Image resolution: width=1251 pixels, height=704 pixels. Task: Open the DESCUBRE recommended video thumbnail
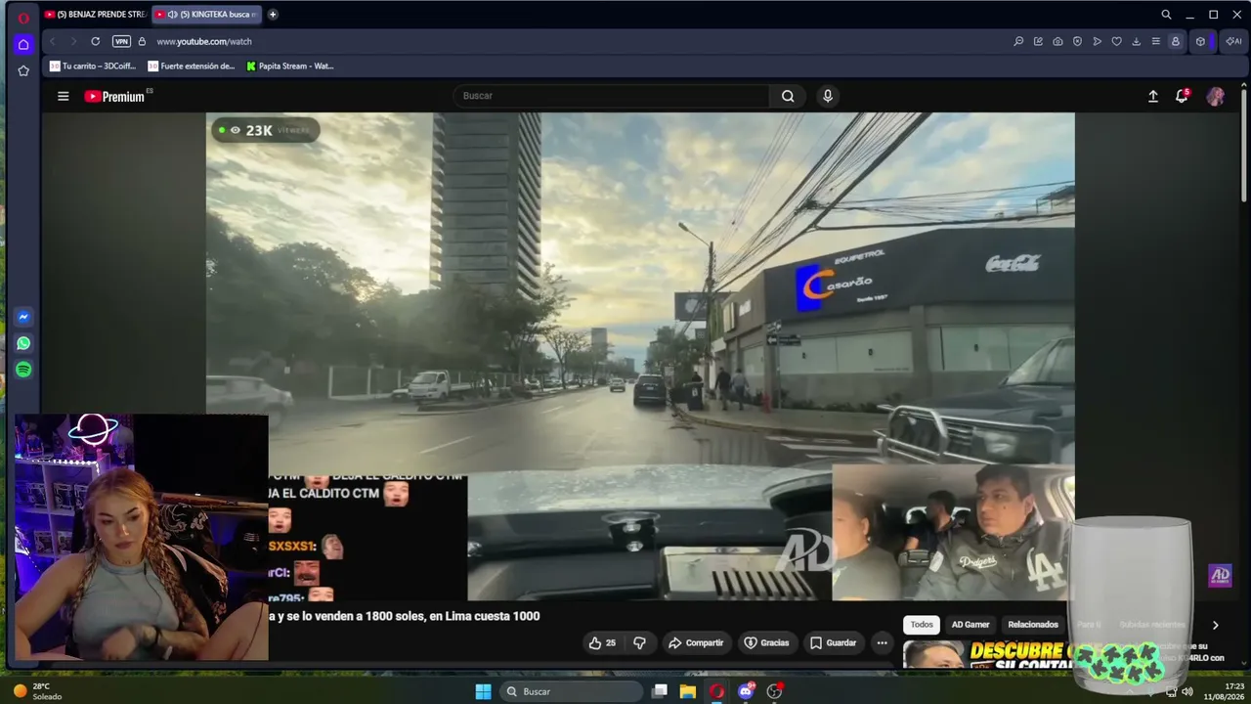pyautogui.click(x=987, y=654)
